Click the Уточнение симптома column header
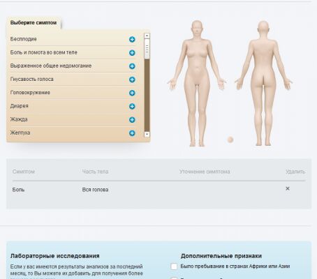 [x=205, y=172]
